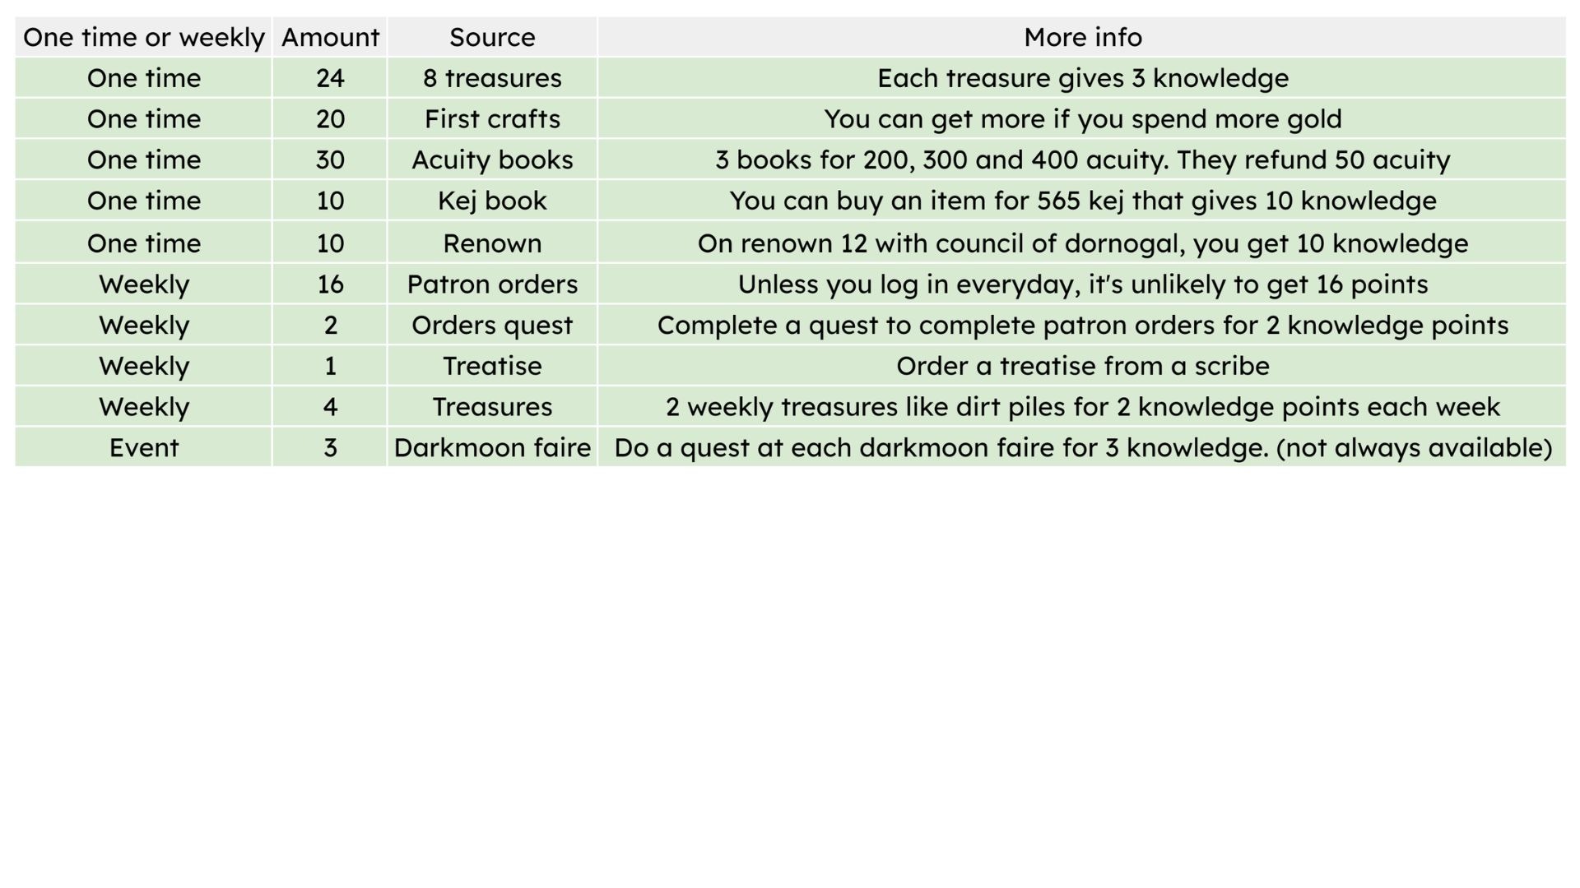Select the amount cell showing 30
Screen dimensions: 1580x888
point(330,160)
